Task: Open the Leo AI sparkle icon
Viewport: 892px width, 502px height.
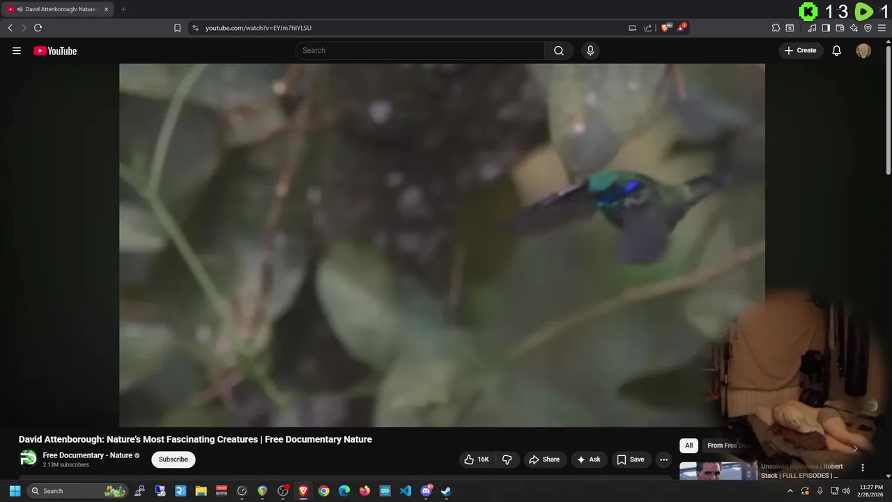Action: coord(854,28)
